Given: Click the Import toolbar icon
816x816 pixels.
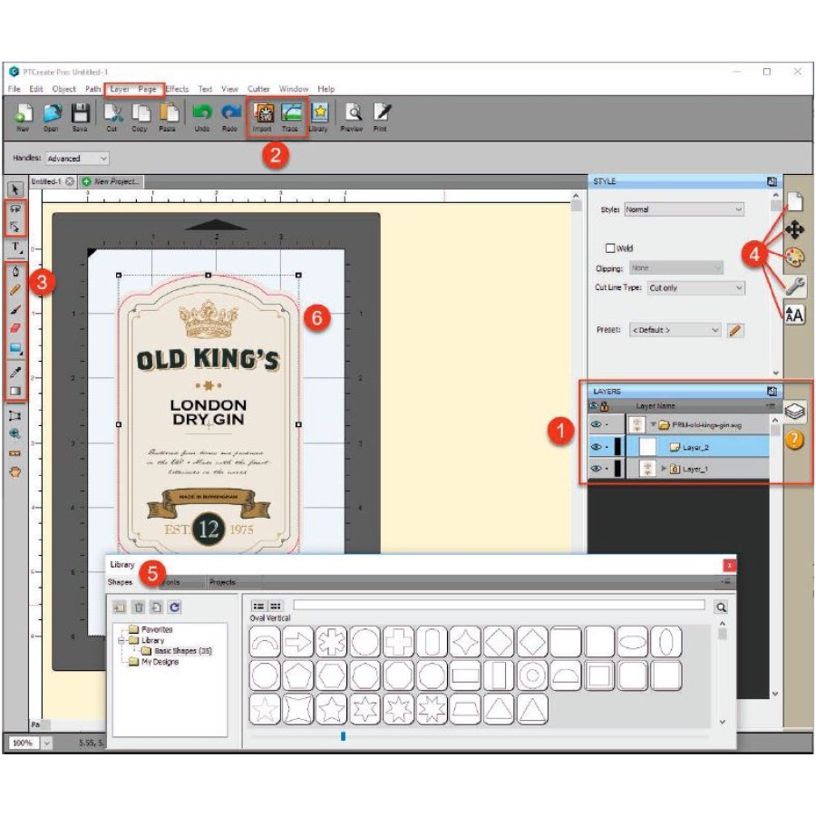Looking at the screenshot, I should [x=263, y=114].
